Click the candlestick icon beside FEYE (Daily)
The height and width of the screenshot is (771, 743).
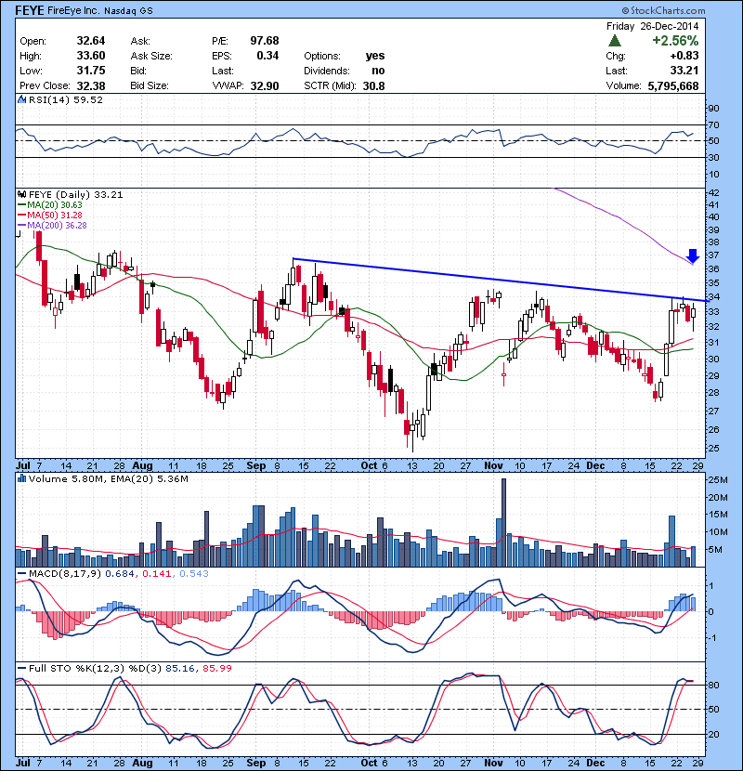click(21, 195)
